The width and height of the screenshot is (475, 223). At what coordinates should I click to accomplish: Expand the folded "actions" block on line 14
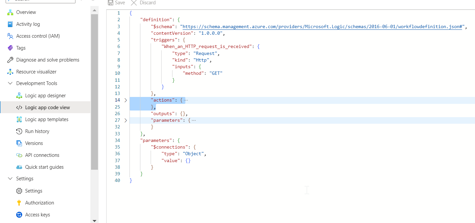click(125, 100)
